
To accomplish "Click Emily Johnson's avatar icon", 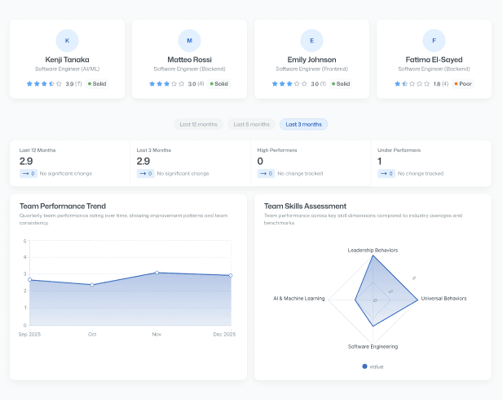I will (x=311, y=40).
